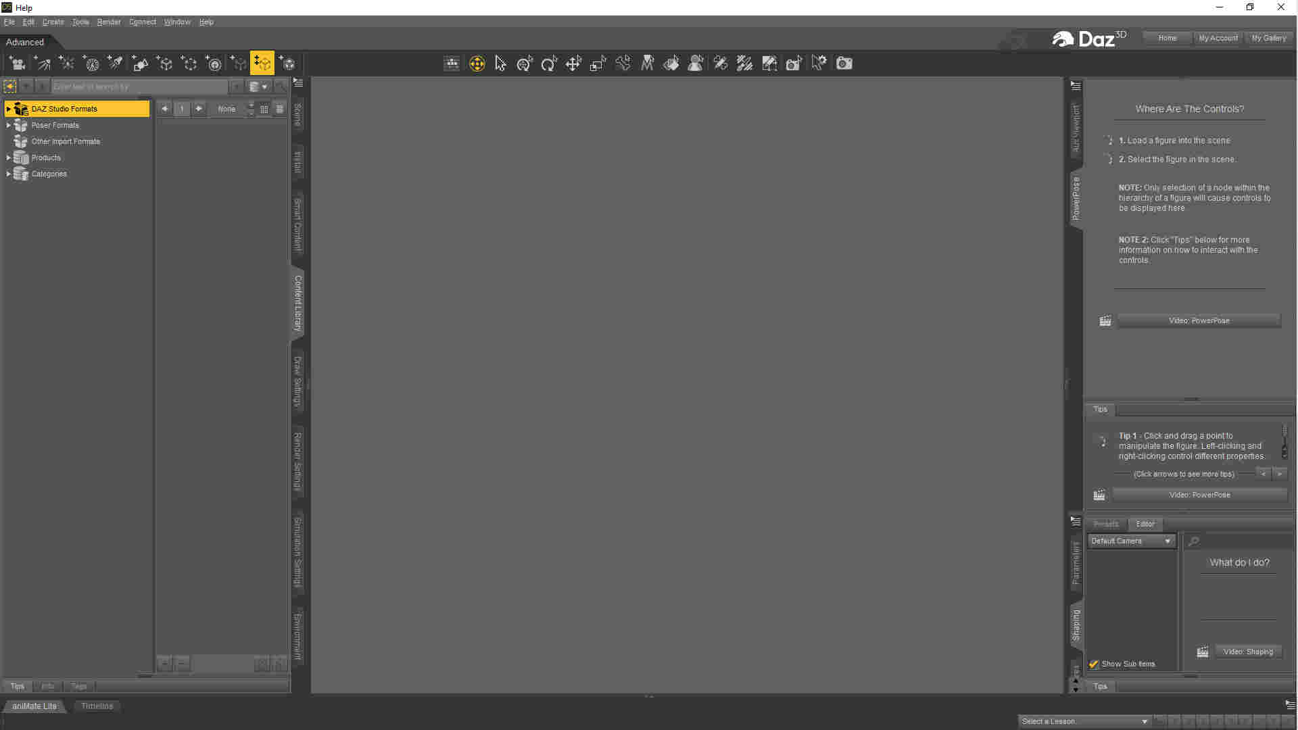Switch to the Timeline tab

click(x=97, y=706)
